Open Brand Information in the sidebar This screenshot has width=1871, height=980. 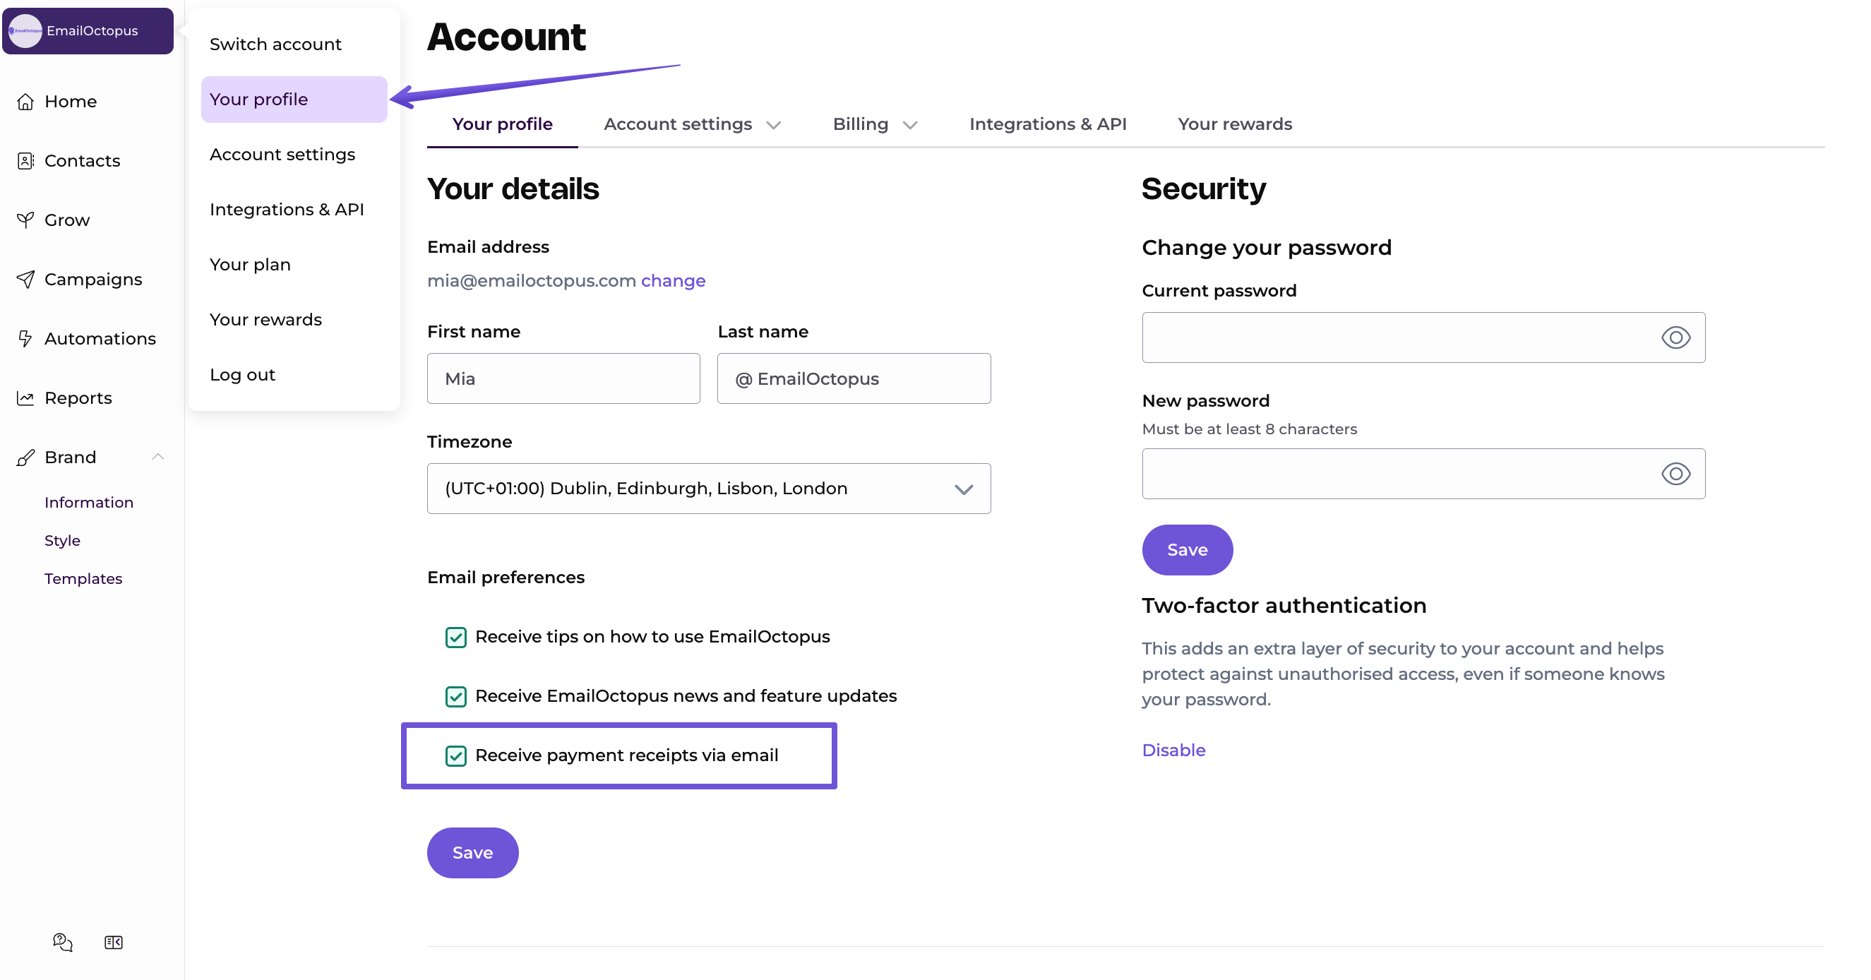tap(89, 503)
